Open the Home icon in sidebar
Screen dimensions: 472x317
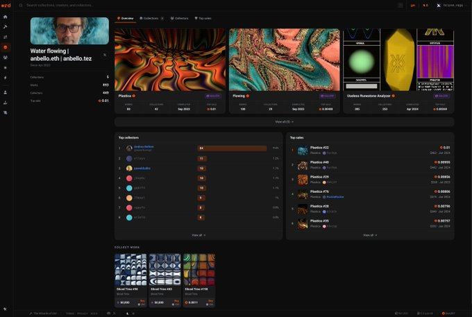pos(6,17)
